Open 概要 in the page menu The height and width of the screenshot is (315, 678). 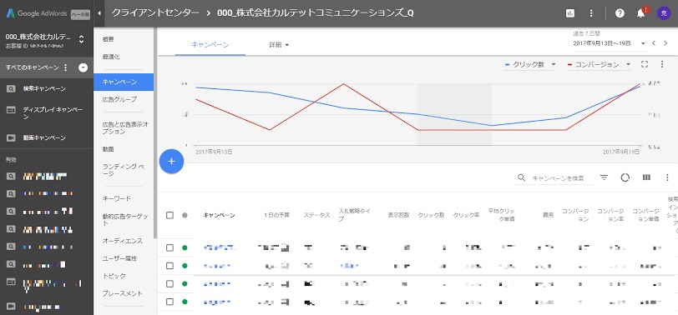108,39
